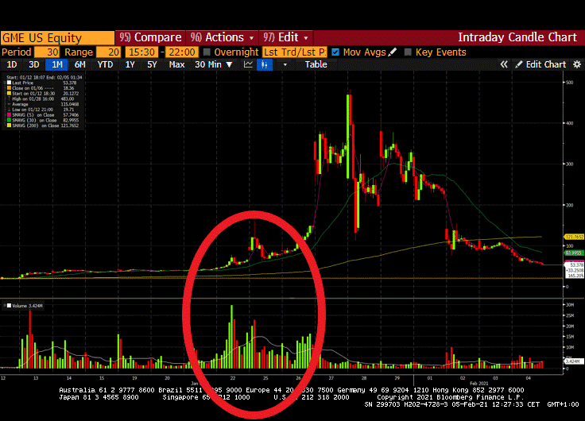Open the Edit dropdown menu
Viewport: 585px width, 421px height.
(x=285, y=37)
